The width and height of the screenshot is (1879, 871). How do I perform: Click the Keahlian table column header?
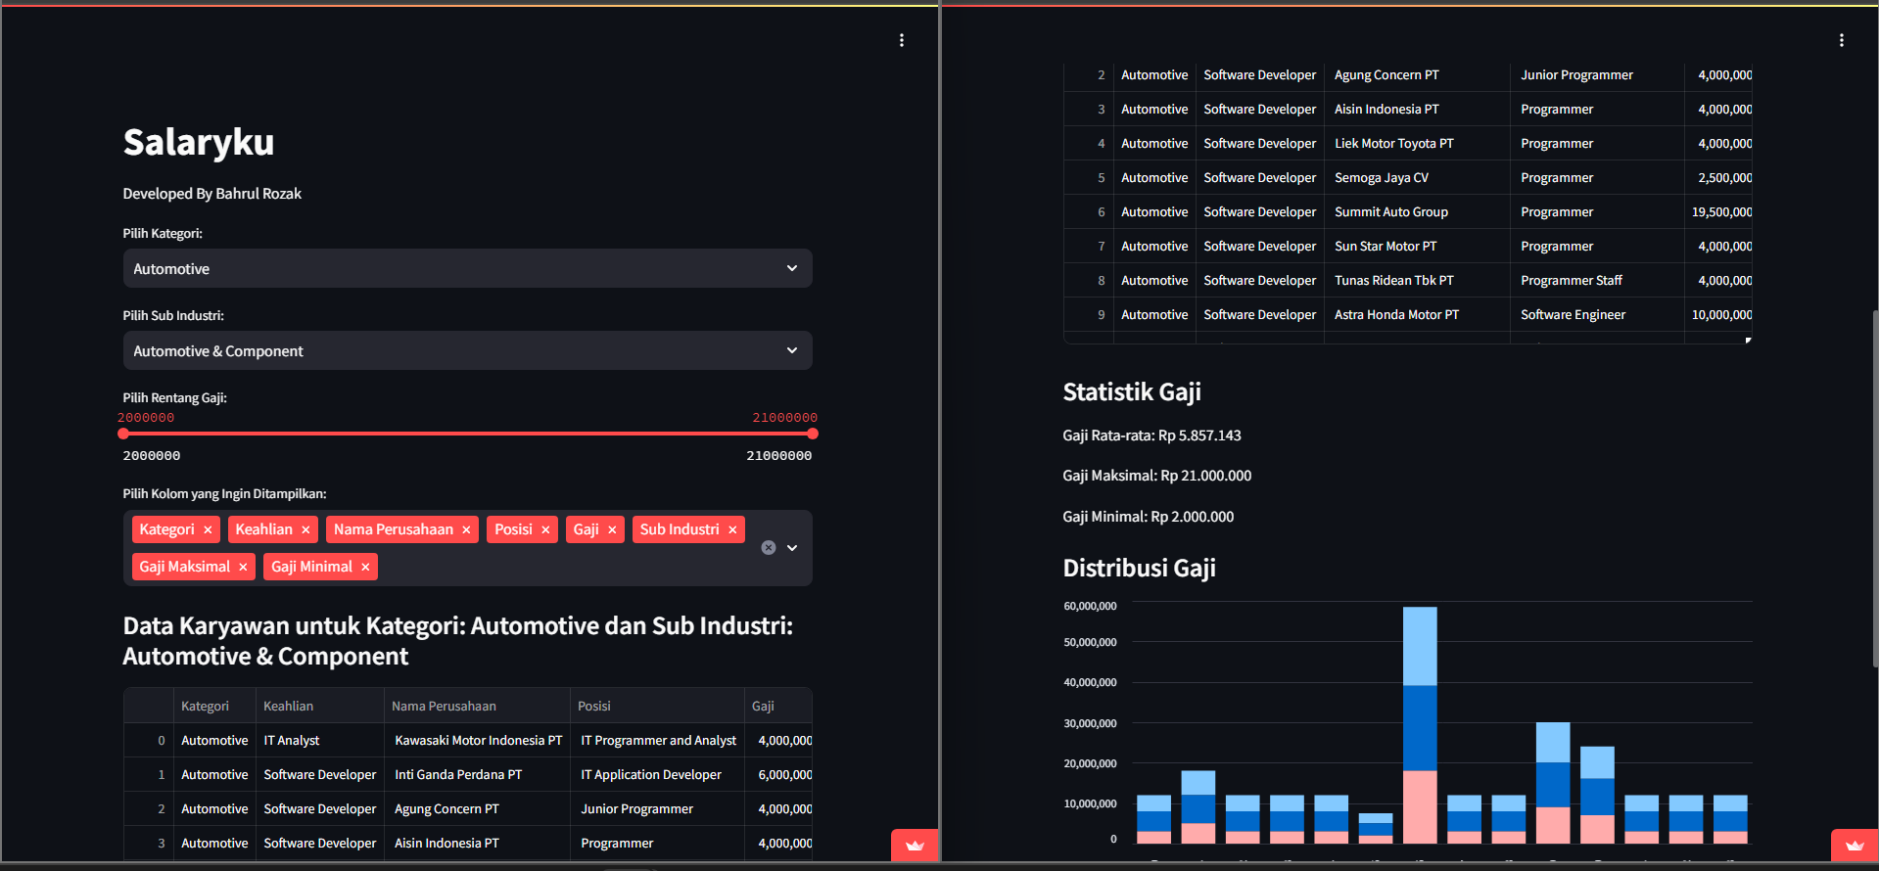(320, 706)
